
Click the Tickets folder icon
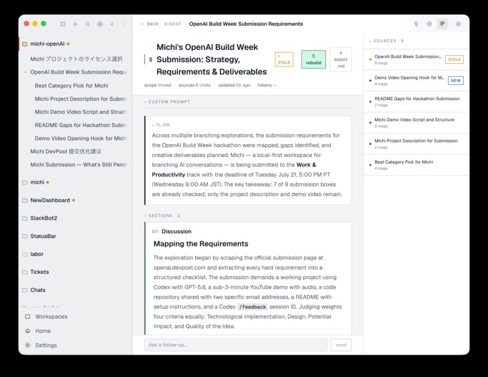25,272
